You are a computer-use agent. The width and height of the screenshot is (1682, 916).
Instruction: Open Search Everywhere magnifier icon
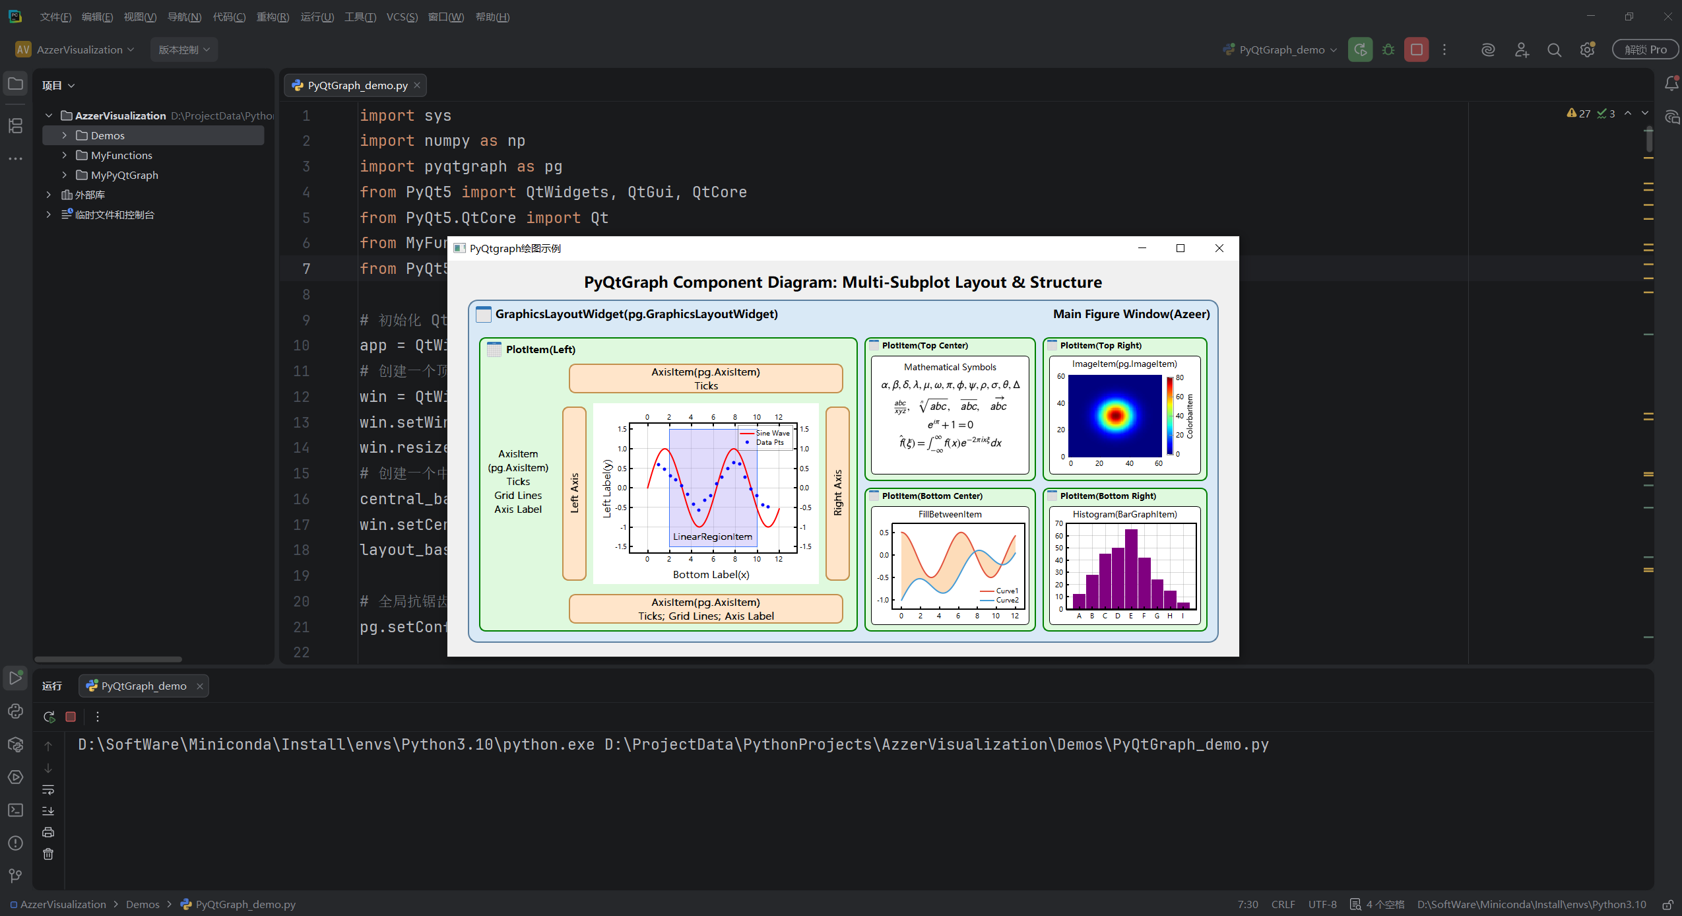coord(1554,49)
